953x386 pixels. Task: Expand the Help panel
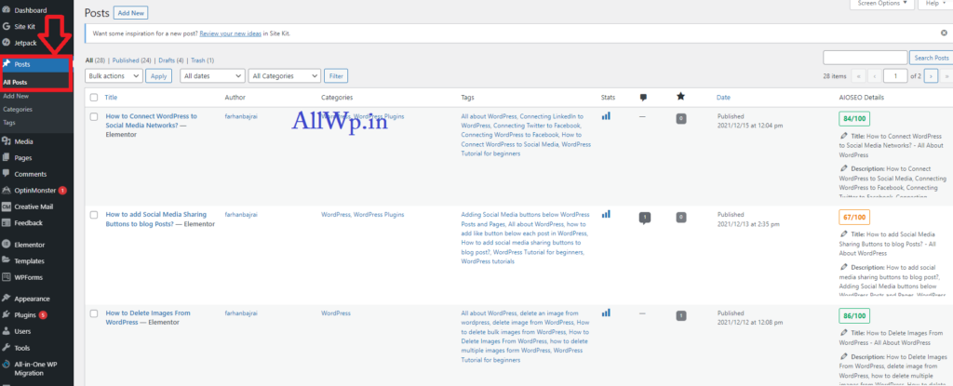click(936, 4)
